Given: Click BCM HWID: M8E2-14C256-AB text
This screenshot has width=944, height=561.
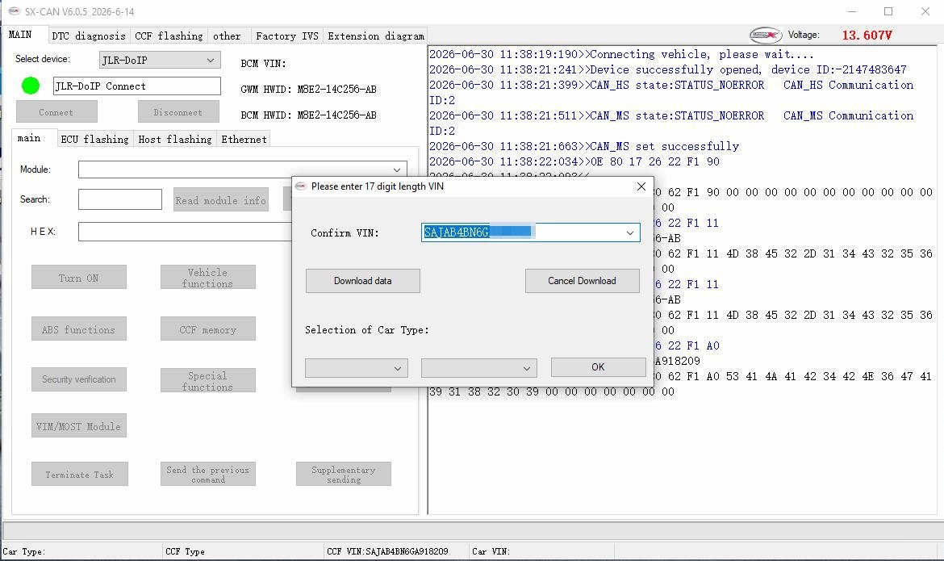Looking at the screenshot, I should click(x=308, y=115).
